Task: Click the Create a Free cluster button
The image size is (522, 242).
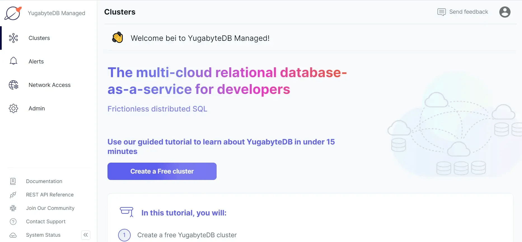Action: pyautogui.click(x=162, y=171)
